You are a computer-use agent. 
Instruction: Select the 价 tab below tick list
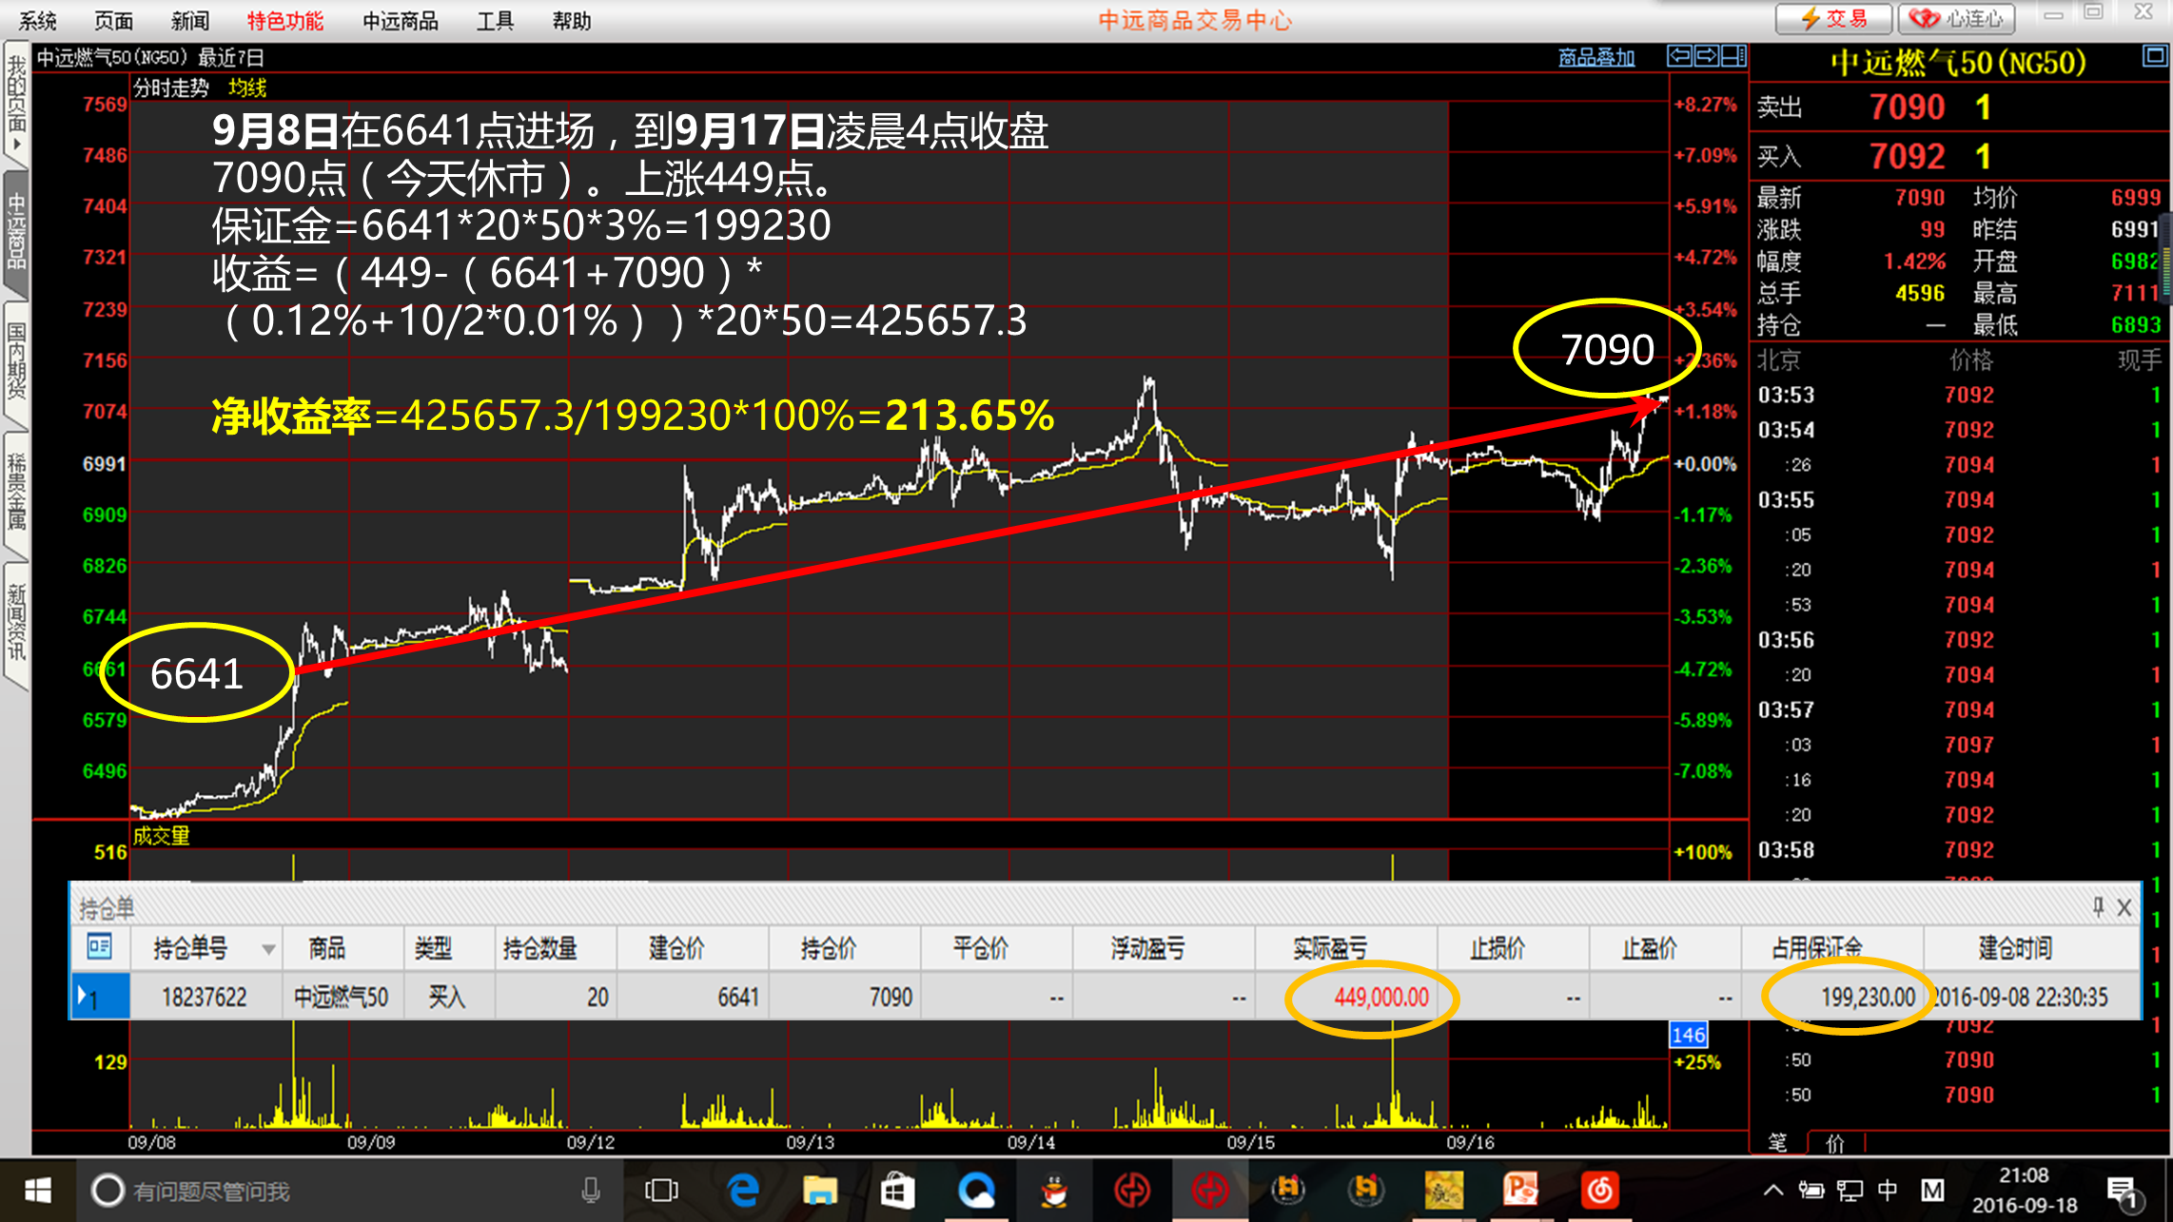pyautogui.click(x=1835, y=1142)
